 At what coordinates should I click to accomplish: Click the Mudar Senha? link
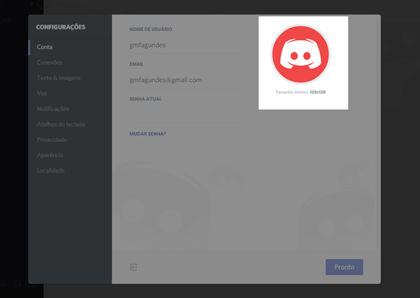pyautogui.click(x=147, y=133)
